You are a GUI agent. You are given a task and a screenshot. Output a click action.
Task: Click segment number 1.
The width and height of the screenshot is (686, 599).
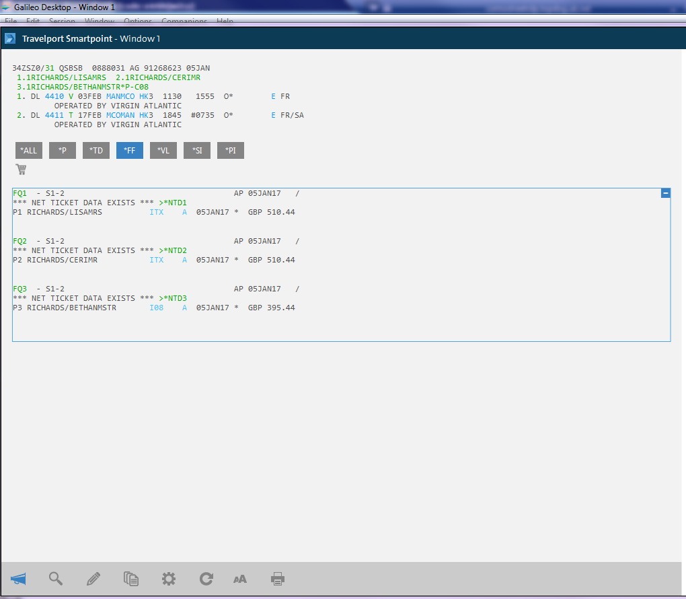click(21, 96)
